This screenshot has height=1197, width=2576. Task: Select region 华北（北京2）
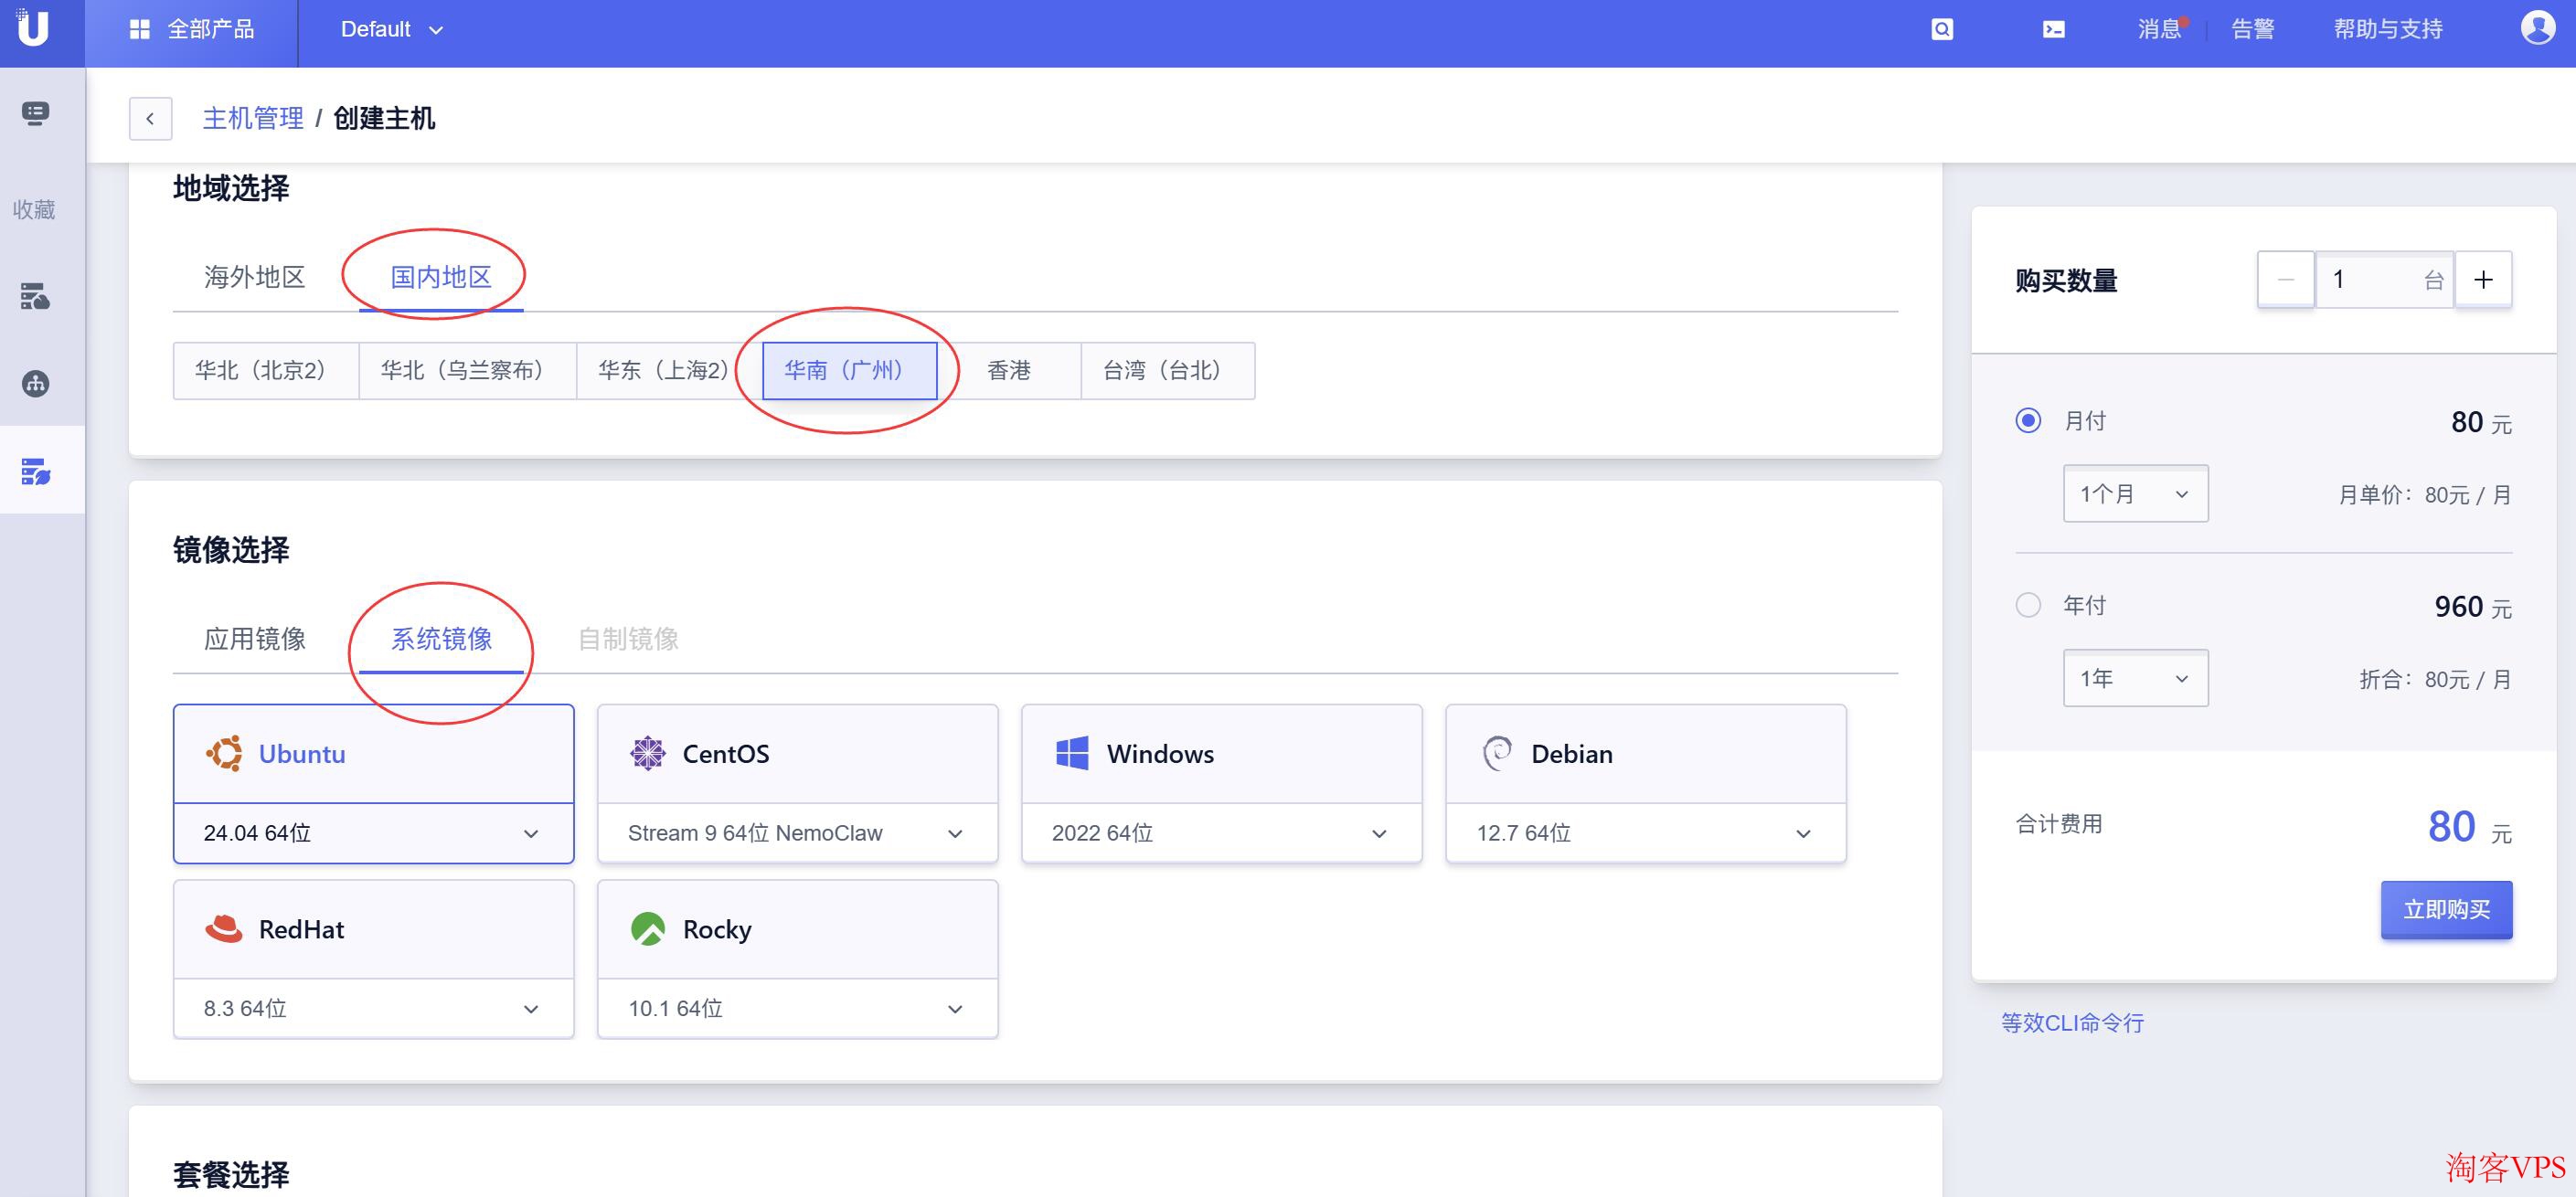coord(265,371)
